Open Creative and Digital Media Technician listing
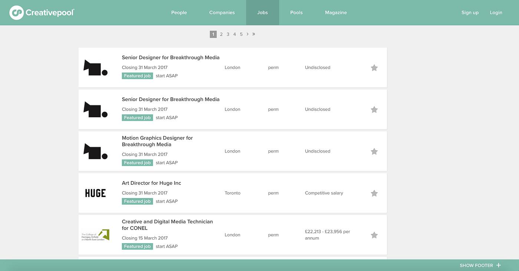This screenshot has height=271, width=519. (167, 225)
